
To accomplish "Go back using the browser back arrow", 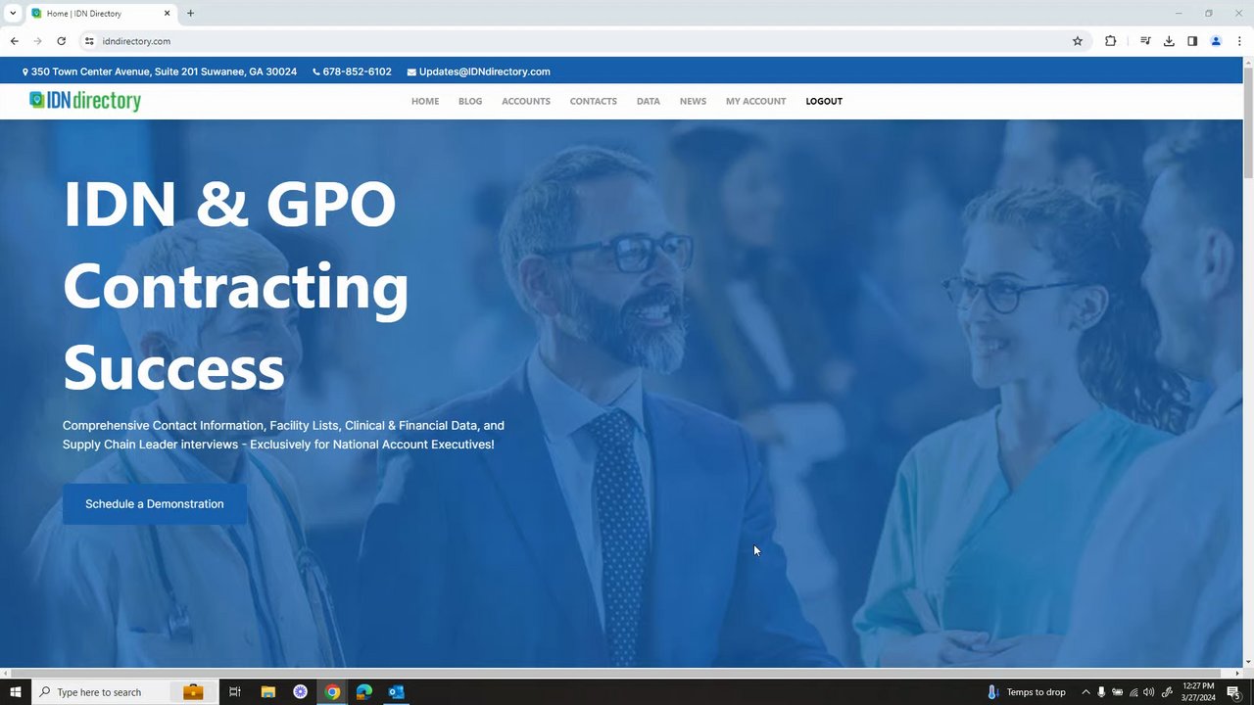I will pos(14,41).
